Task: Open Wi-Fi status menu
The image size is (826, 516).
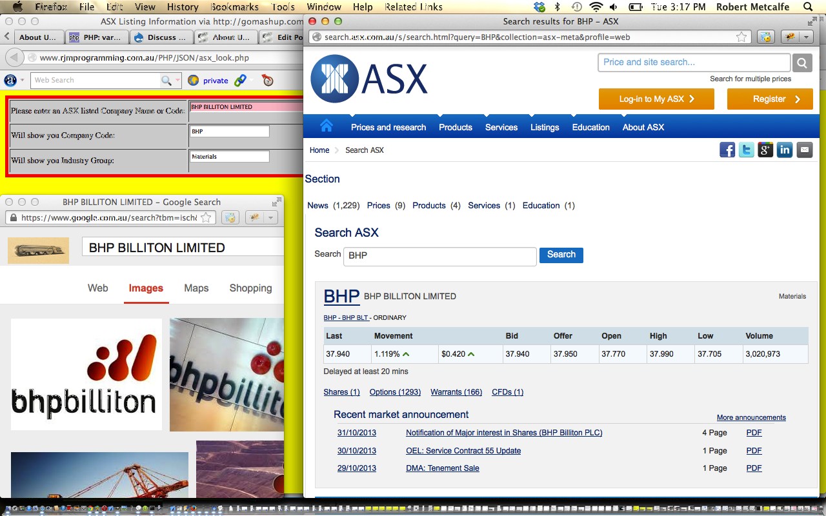Action: click(596, 7)
